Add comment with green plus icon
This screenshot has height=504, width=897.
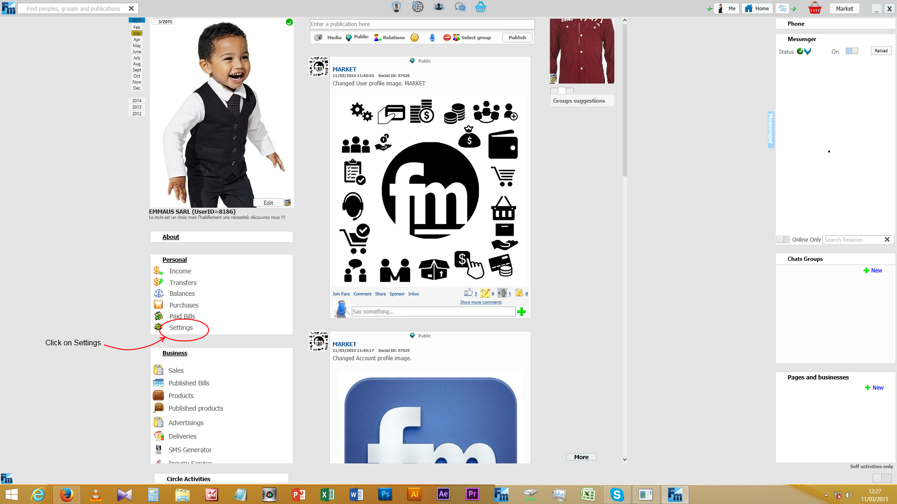[x=522, y=312]
